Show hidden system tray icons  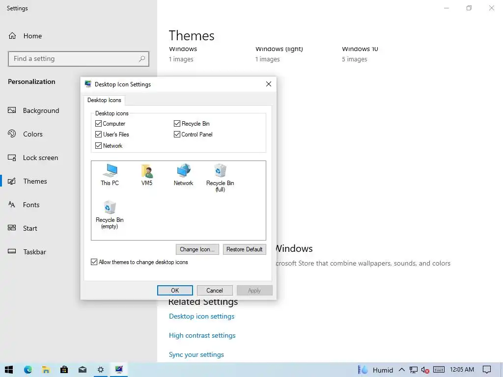(x=402, y=370)
